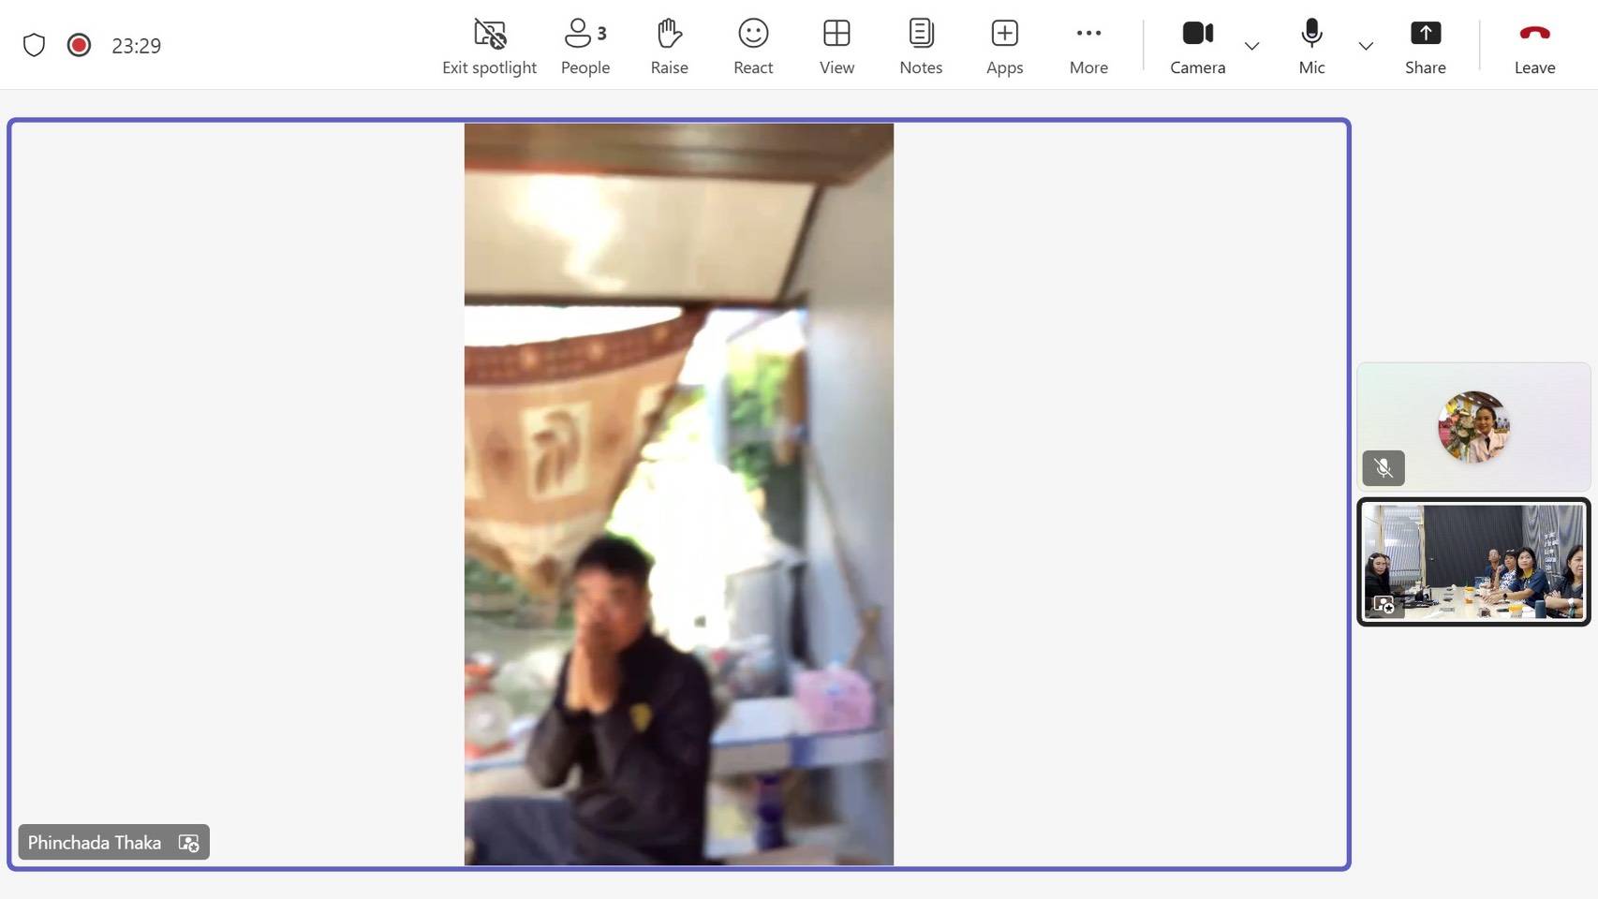Open the Apps panel
Screen dimensions: 1598x899
1004,46
